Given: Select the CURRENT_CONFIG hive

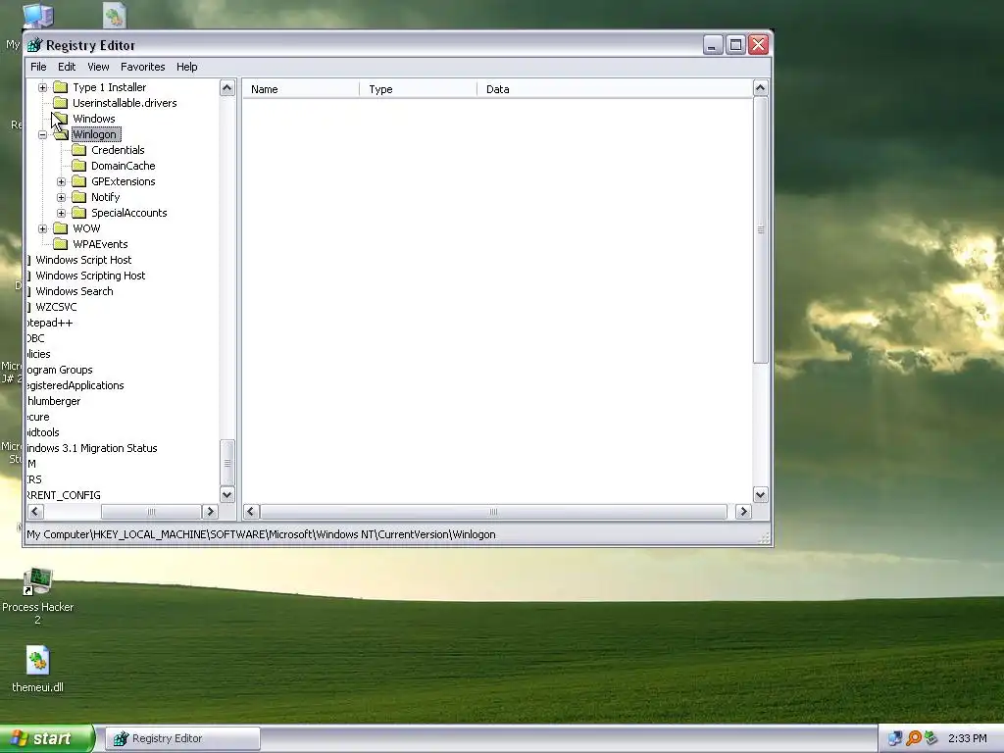Looking at the screenshot, I should (64, 495).
